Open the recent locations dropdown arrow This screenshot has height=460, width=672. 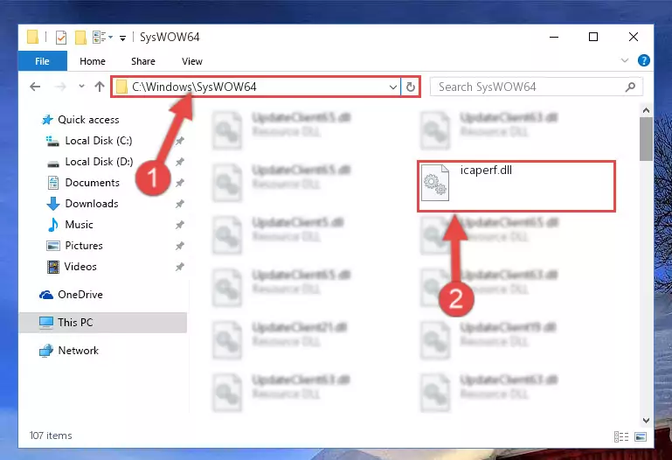coord(81,87)
